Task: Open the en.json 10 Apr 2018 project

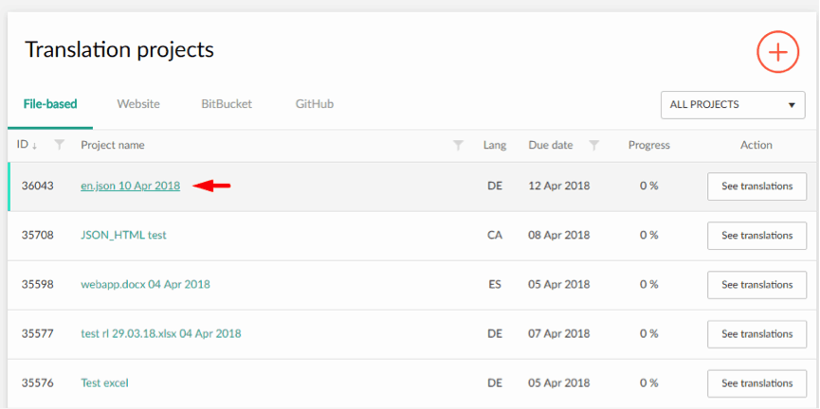Action: (130, 186)
